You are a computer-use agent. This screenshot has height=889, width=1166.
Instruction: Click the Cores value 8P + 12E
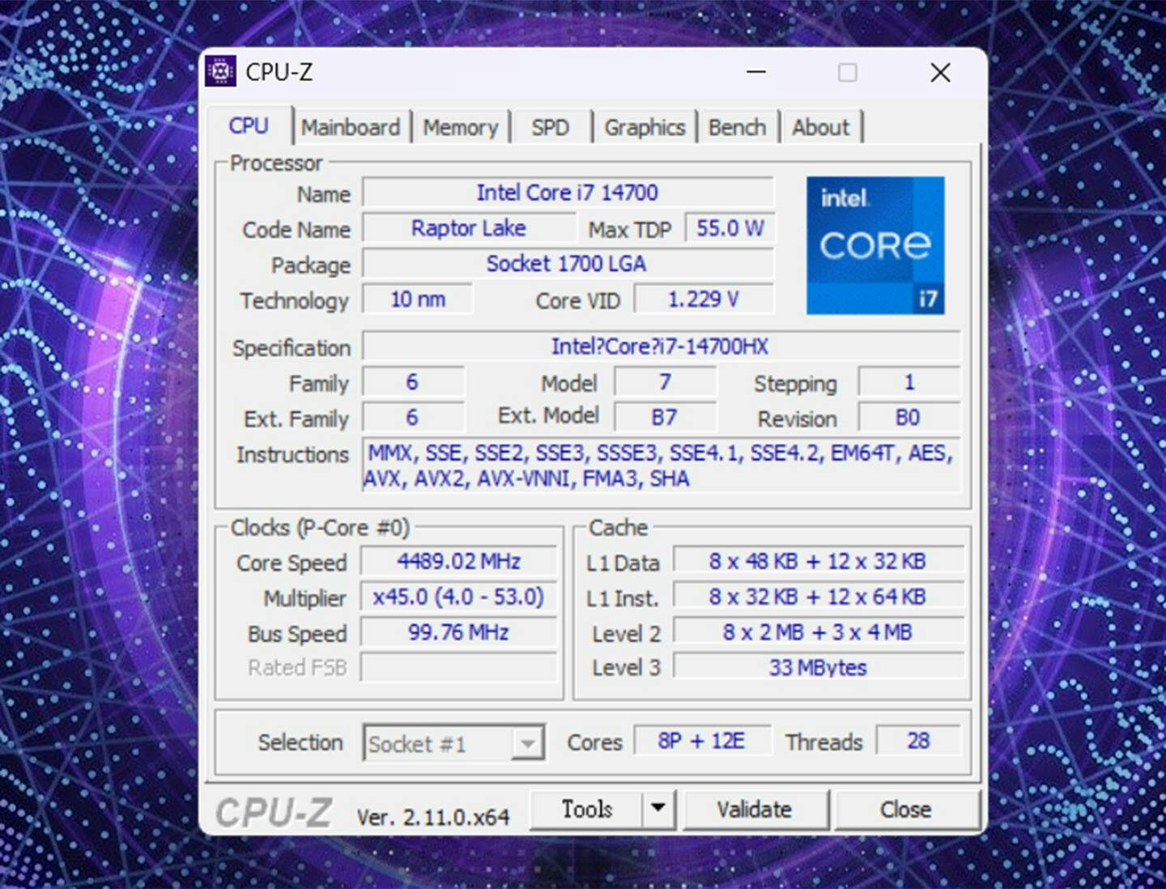pyautogui.click(x=702, y=741)
